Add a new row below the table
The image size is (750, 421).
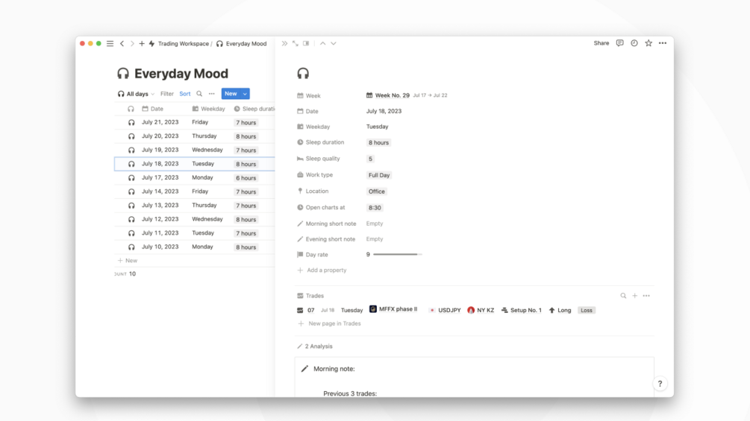[x=128, y=261]
